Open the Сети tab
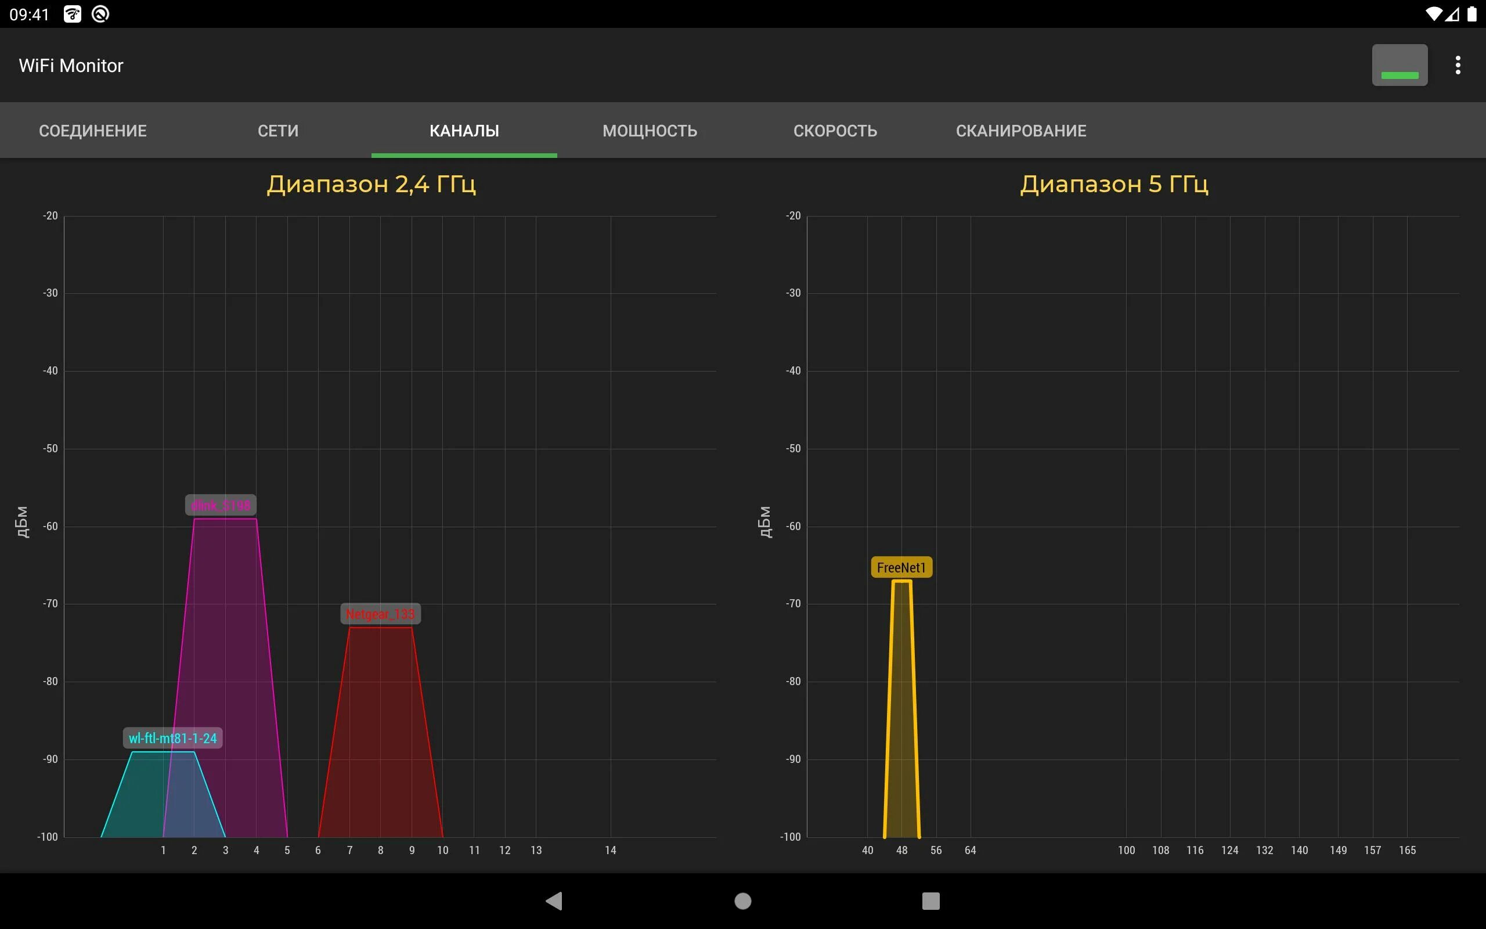The height and width of the screenshot is (929, 1486). click(x=278, y=130)
